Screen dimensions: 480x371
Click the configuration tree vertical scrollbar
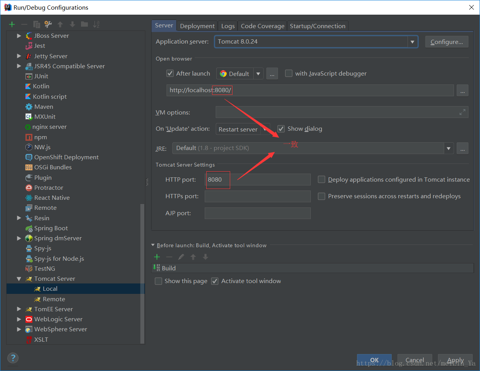(142, 273)
